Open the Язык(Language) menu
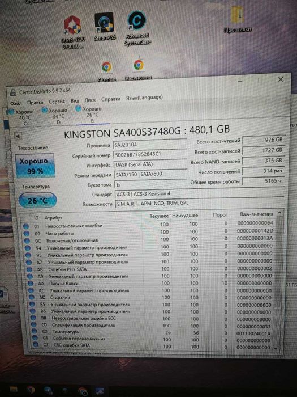The image size is (297, 397). tap(144, 98)
